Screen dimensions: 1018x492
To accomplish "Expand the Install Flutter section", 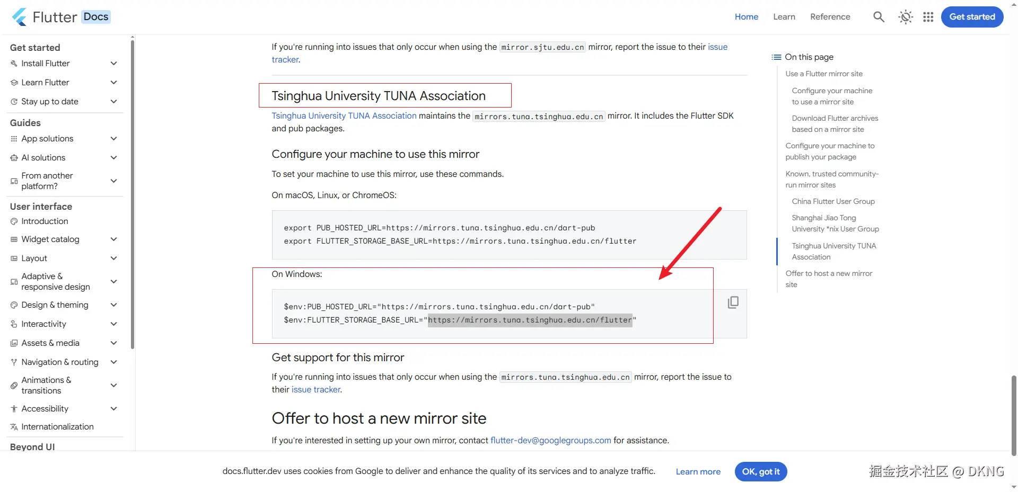I will [113, 64].
